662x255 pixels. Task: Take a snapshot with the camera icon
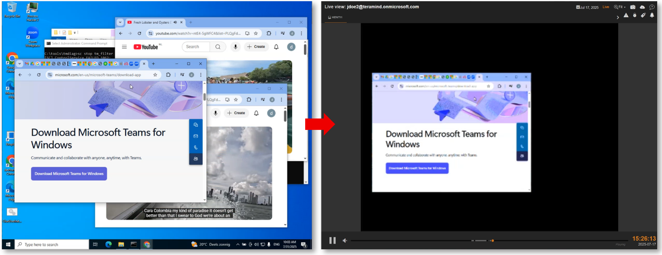(x=633, y=7)
